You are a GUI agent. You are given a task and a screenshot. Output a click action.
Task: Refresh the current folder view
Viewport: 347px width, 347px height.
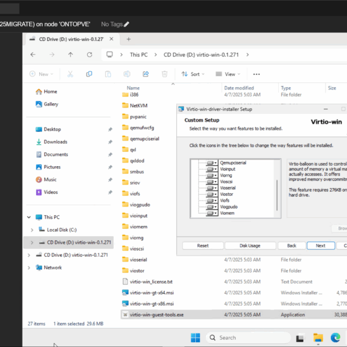(x=90, y=55)
